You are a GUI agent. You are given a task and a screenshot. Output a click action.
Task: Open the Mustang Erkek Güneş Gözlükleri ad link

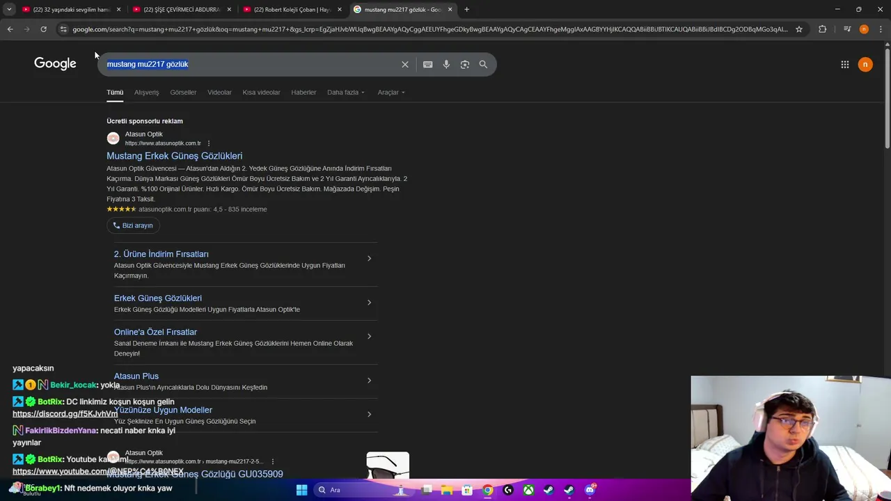click(x=174, y=156)
